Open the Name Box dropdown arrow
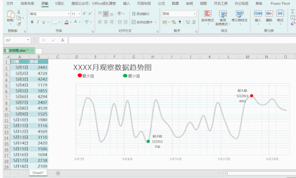Viewport: 296px width, 178px height. [28, 40]
